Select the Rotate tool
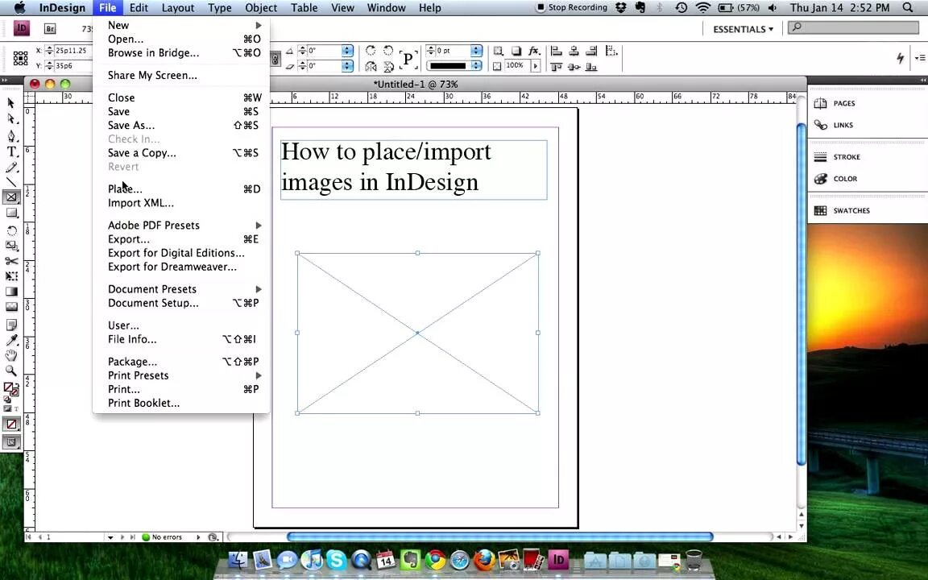The width and height of the screenshot is (928, 580). click(x=11, y=230)
